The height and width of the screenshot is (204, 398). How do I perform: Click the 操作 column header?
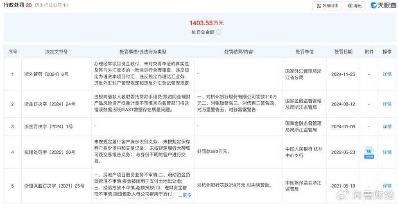(x=387, y=52)
